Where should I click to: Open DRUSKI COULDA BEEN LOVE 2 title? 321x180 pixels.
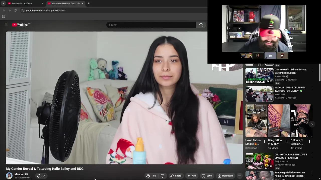pyautogui.click(x=291, y=156)
